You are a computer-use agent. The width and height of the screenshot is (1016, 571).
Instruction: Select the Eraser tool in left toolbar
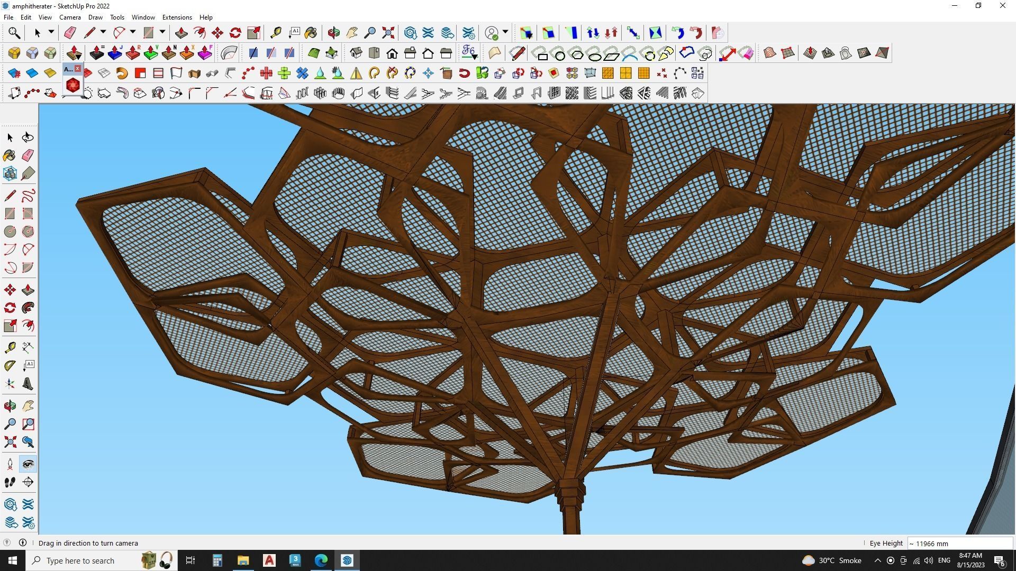click(28, 155)
